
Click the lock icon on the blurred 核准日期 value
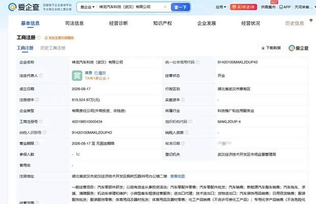[224, 143]
